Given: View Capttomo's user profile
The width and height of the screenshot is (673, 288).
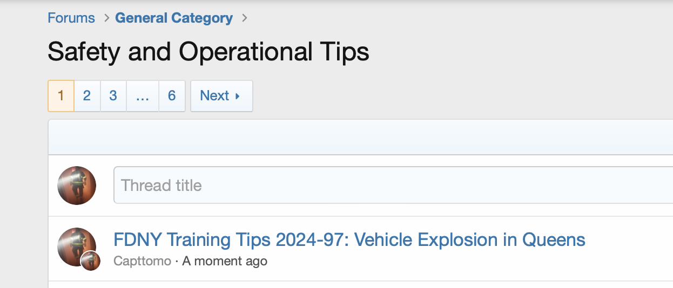Looking at the screenshot, I should click(142, 262).
